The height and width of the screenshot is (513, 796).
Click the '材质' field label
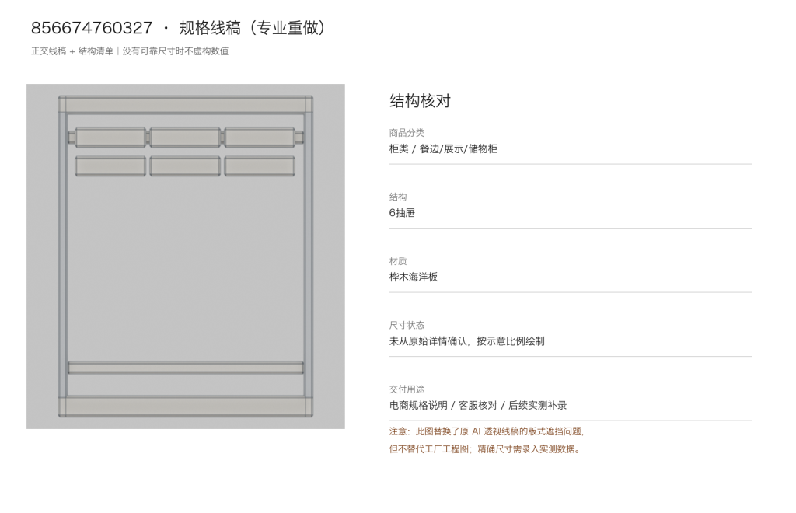(x=398, y=261)
